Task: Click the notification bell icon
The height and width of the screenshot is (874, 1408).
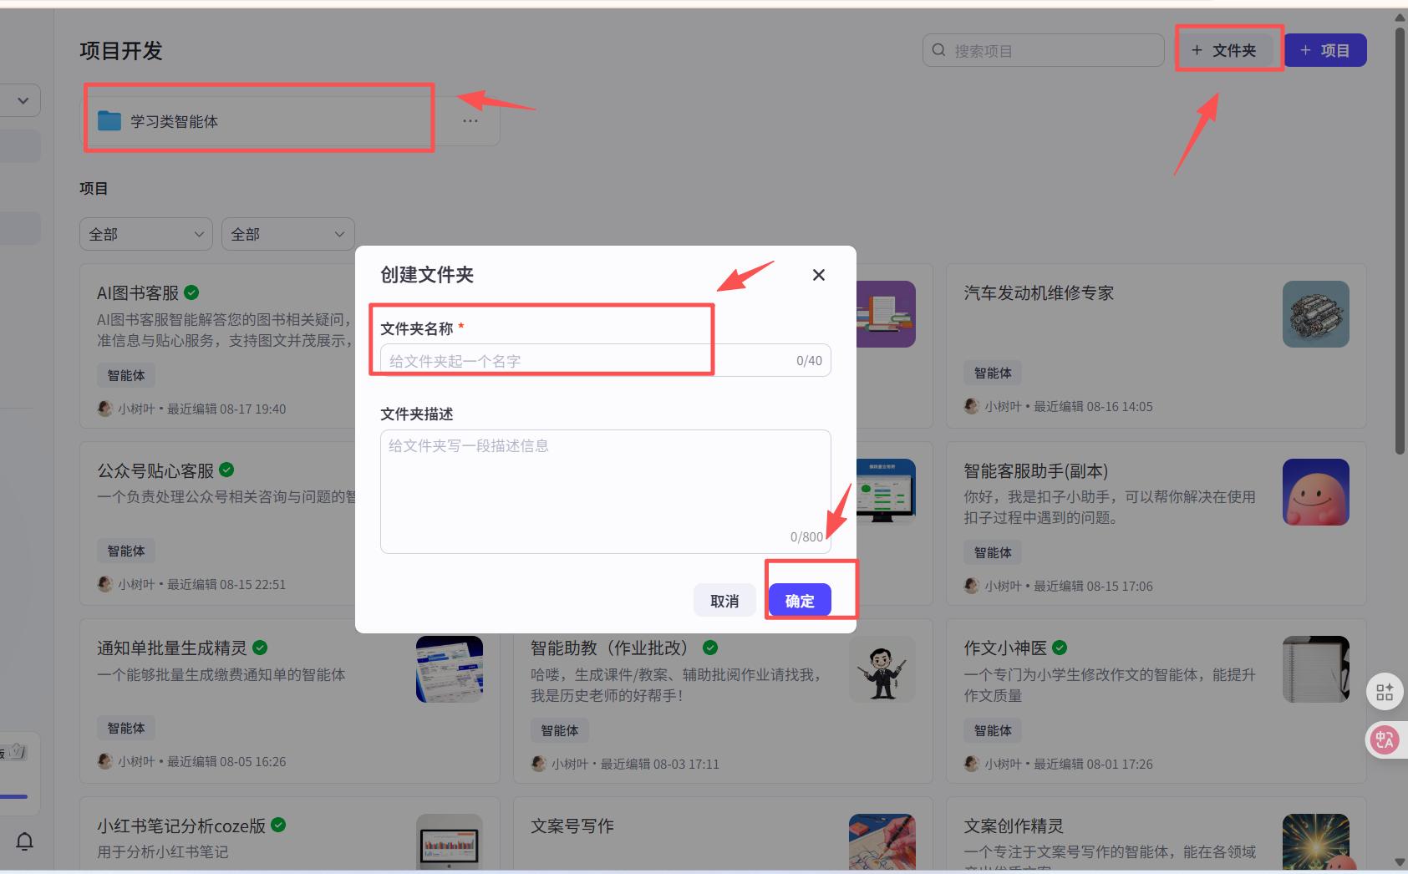Action: click(x=23, y=841)
